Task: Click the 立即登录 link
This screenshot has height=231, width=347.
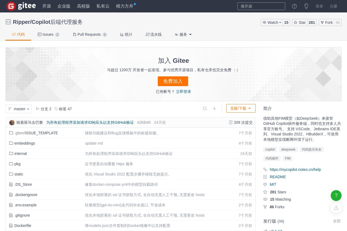Action: [184, 92]
